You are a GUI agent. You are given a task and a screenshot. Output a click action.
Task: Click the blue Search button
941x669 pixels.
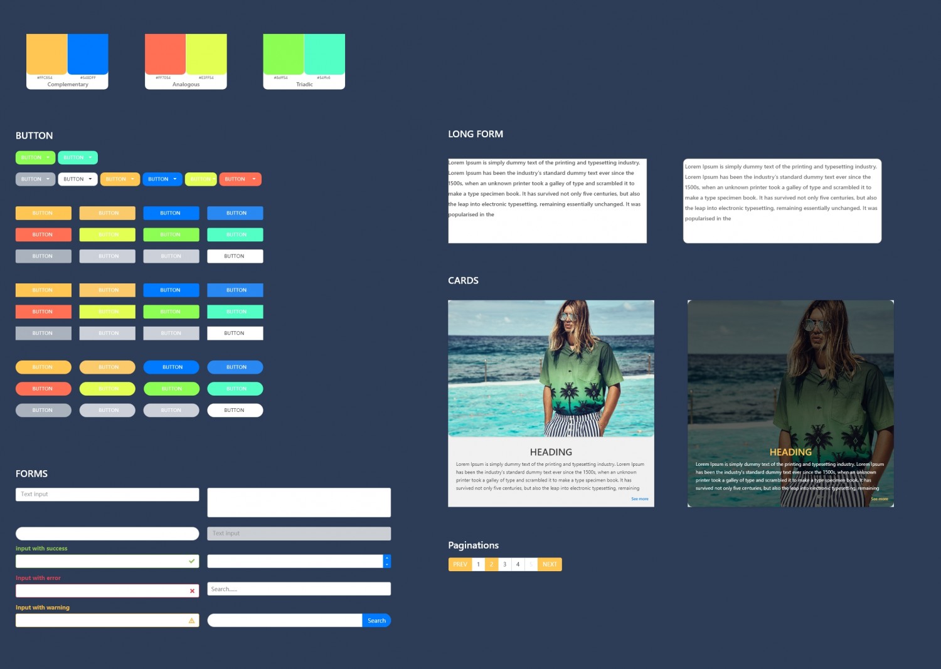[x=376, y=621]
